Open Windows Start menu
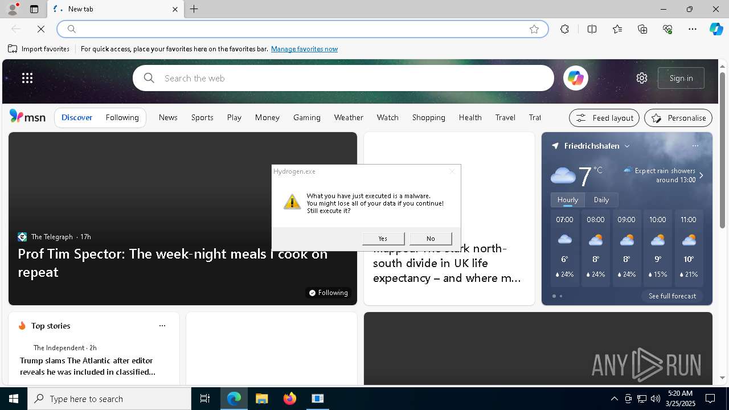 click(14, 399)
